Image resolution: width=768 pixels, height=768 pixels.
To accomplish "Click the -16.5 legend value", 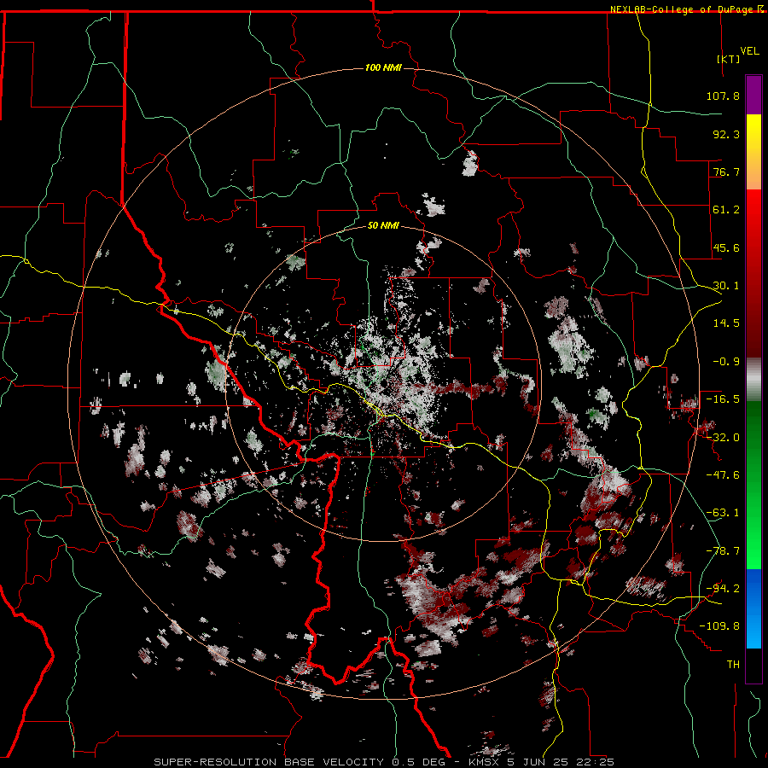I will pyautogui.click(x=723, y=399).
